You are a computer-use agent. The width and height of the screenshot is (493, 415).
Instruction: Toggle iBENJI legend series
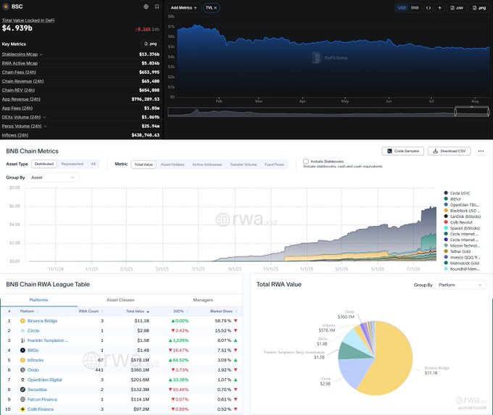pos(452,199)
